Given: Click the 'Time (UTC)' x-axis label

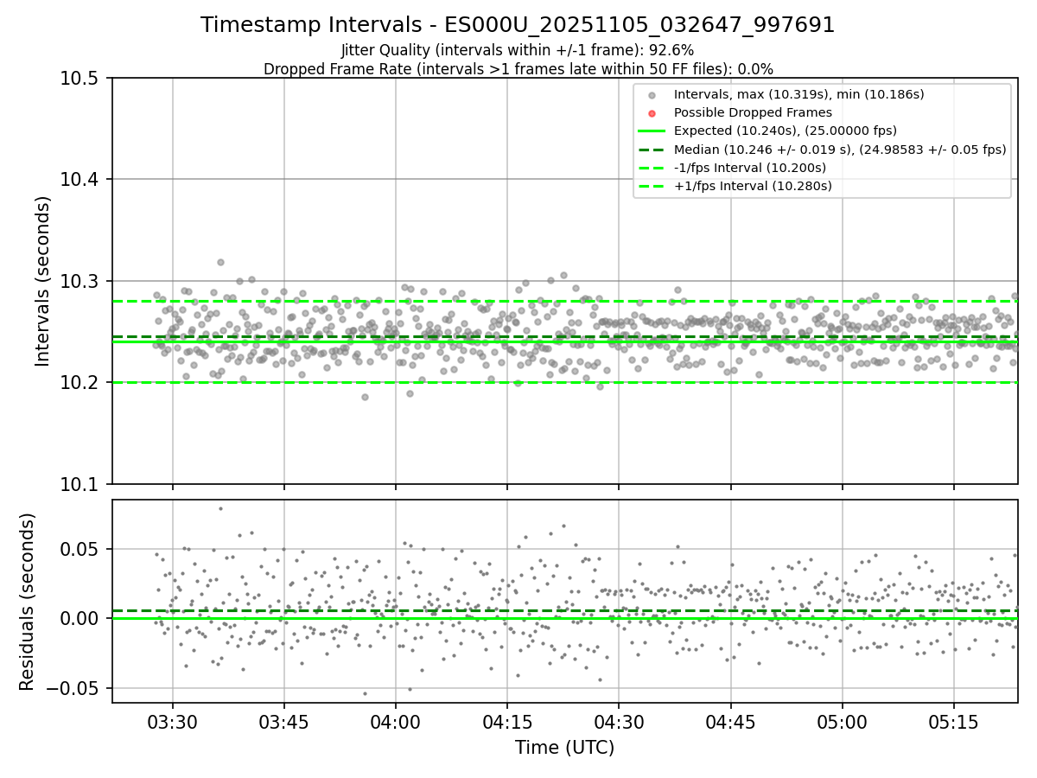Looking at the screenshot, I should click(564, 748).
